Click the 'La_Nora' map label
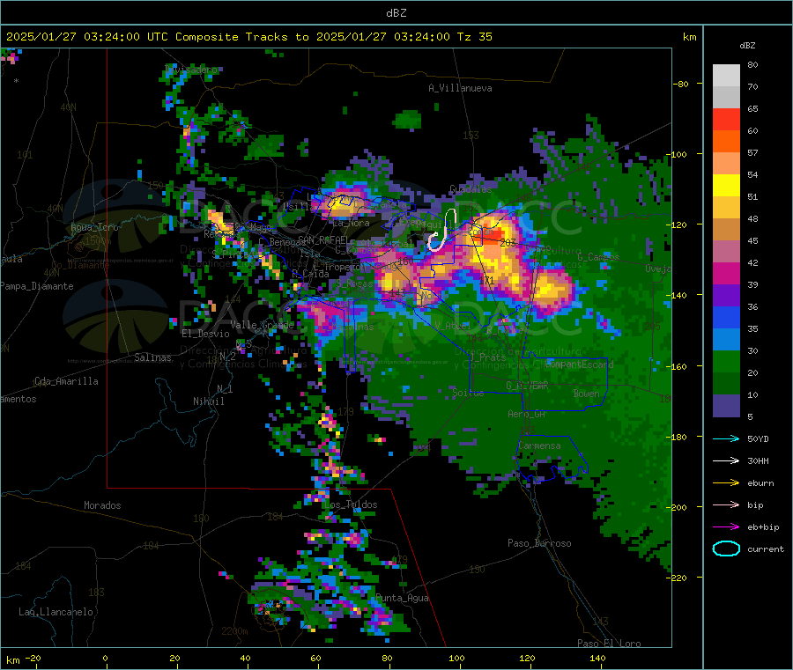 click(x=351, y=223)
